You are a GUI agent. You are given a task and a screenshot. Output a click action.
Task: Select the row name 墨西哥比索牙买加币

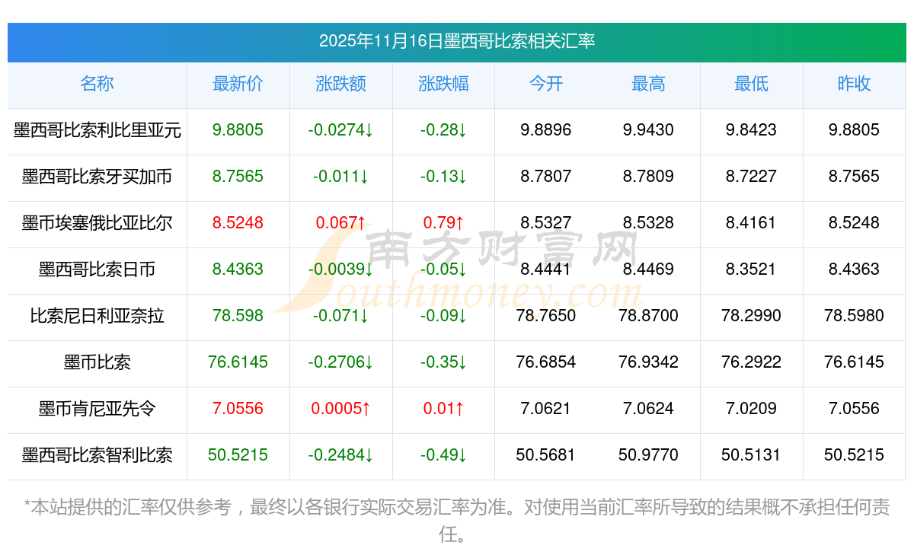(x=97, y=177)
